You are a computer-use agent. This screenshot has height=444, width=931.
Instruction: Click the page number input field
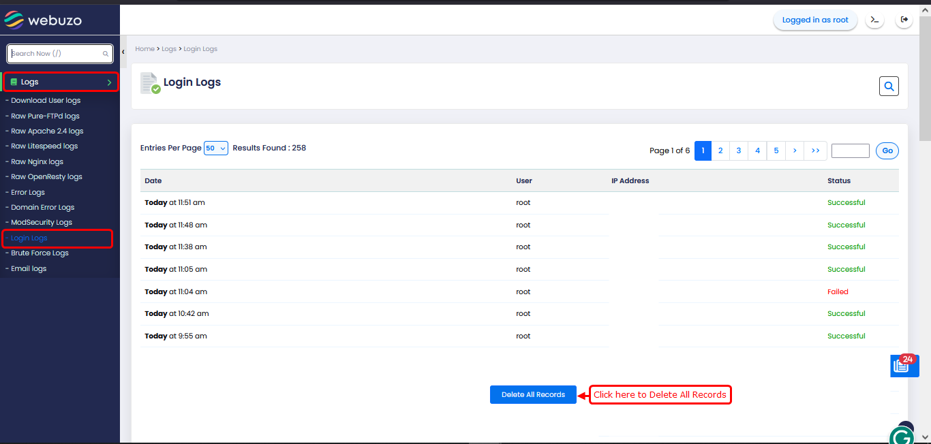[850, 150]
